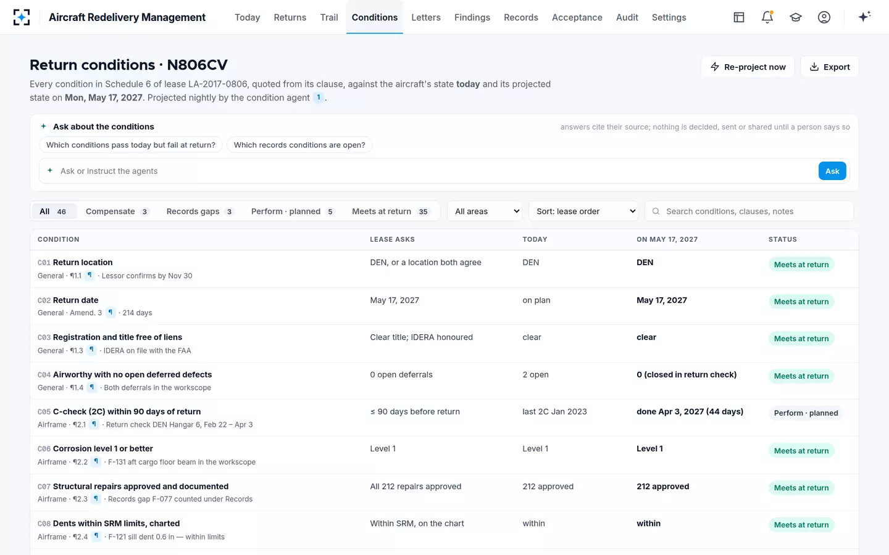Screen dimensions: 889x555
Task: Open C08 Dents within SRM limits, charted
Action: pyautogui.click(x=444, y=530)
